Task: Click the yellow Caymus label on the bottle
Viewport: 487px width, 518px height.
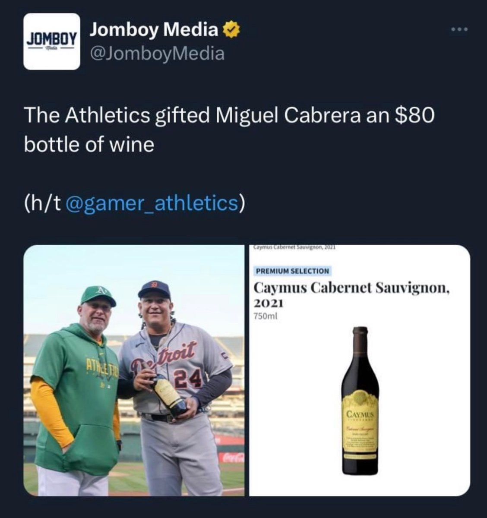Action: pyautogui.click(x=360, y=425)
